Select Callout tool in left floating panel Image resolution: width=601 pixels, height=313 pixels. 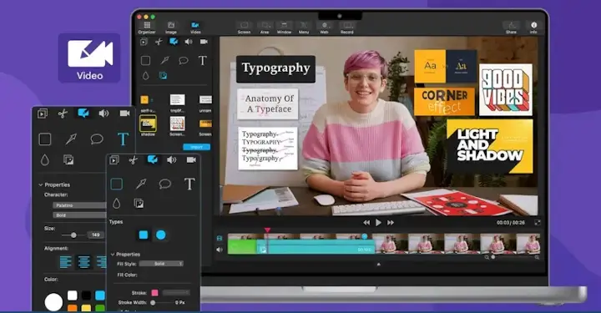pyautogui.click(x=97, y=139)
